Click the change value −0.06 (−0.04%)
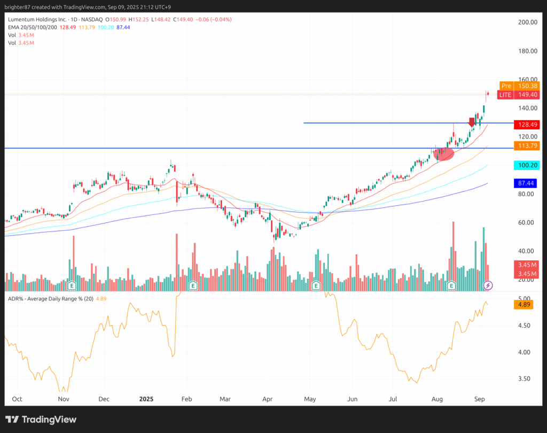 click(214, 20)
